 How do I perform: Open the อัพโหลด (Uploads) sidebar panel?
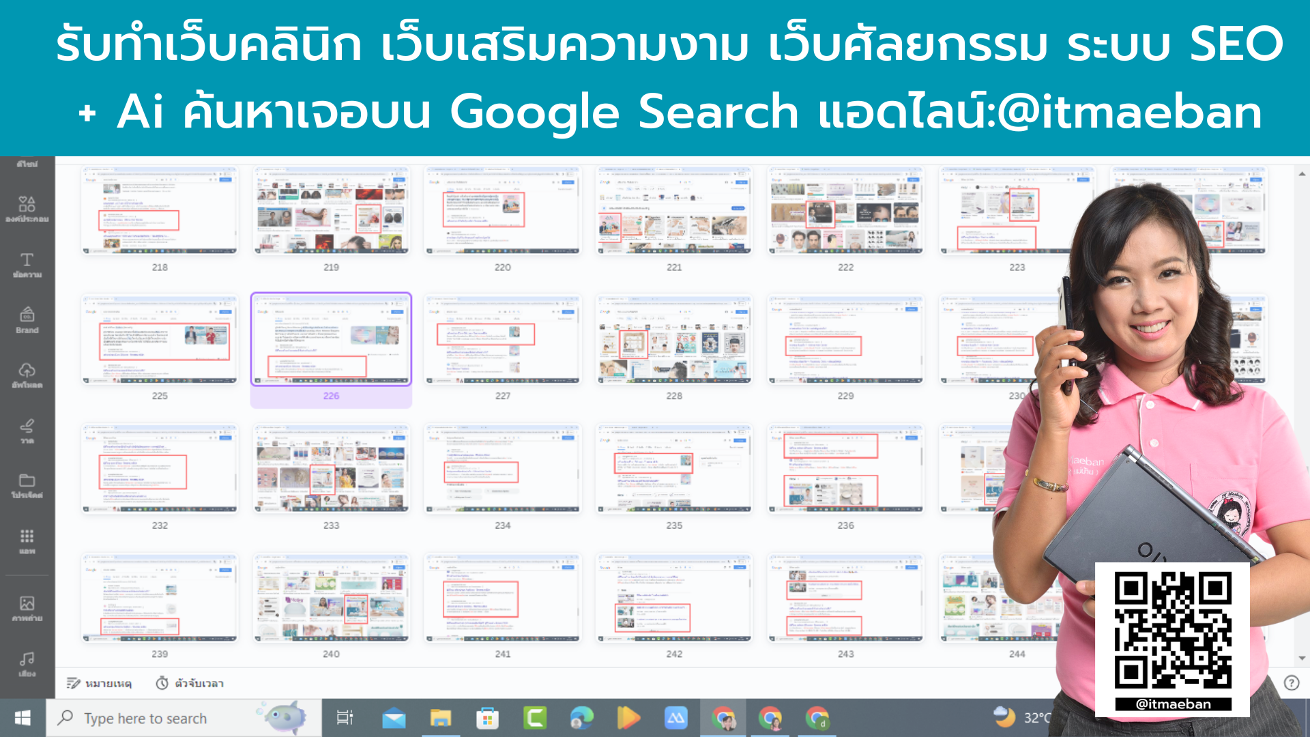tap(27, 375)
